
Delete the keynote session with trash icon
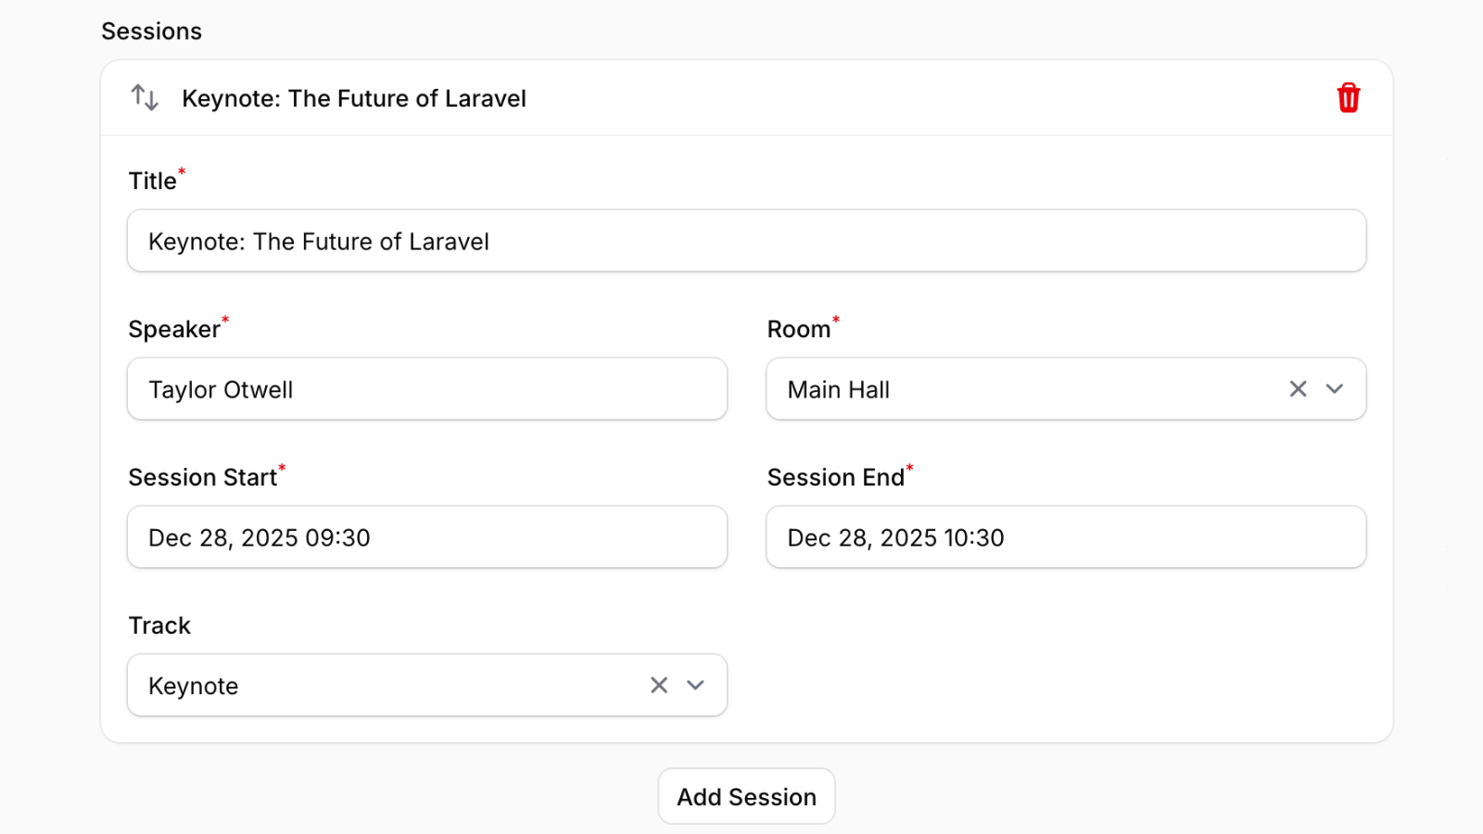1348,97
